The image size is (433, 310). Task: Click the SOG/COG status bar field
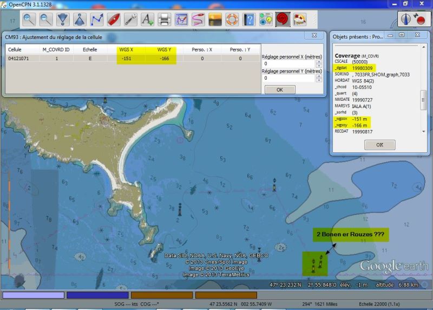tap(136, 304)
